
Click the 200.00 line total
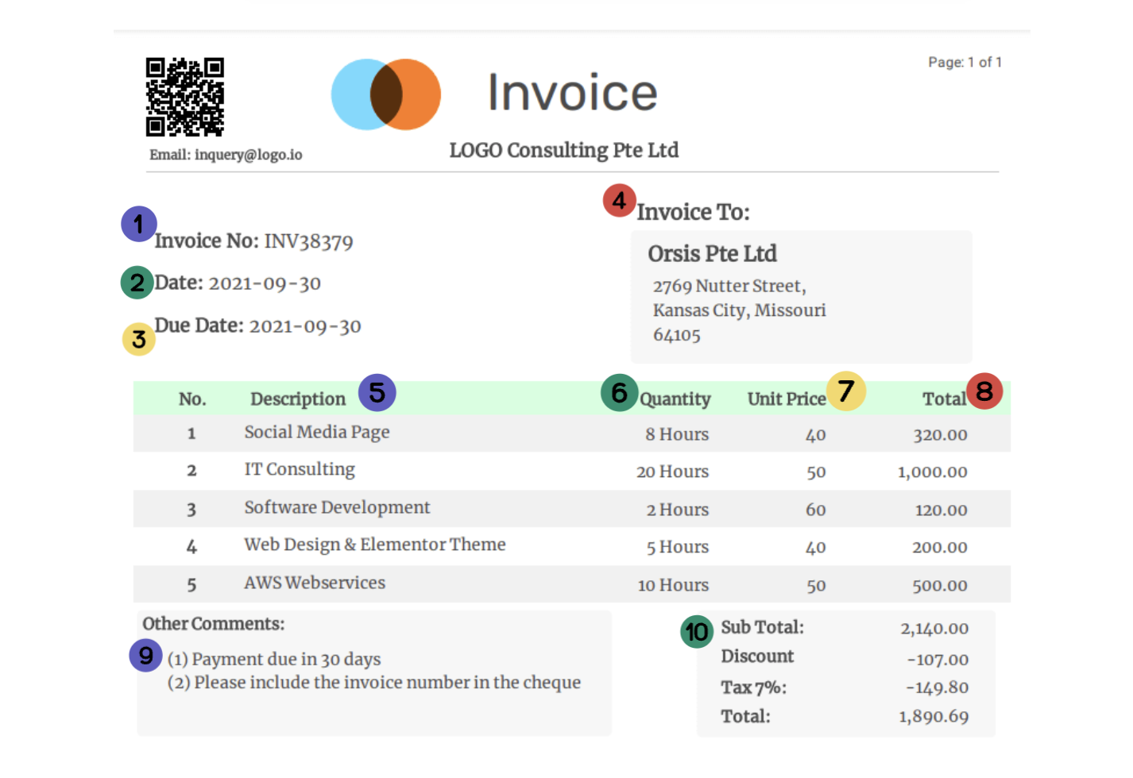940,547
